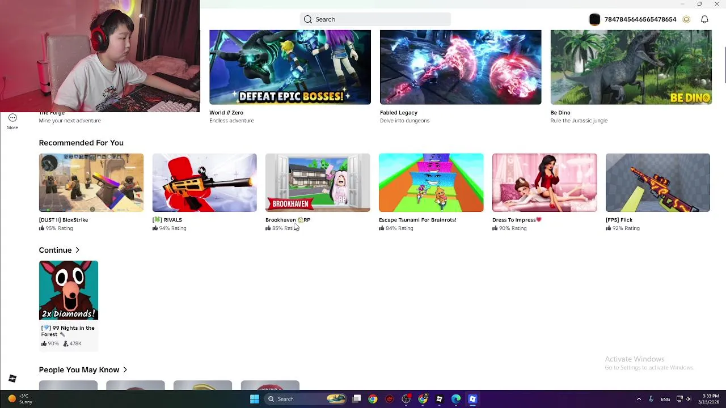The height and width of the screenshot is (408, 726).
Task: Open the [DUST II] BloxStrike thumbnail
Action: (91, 182)
